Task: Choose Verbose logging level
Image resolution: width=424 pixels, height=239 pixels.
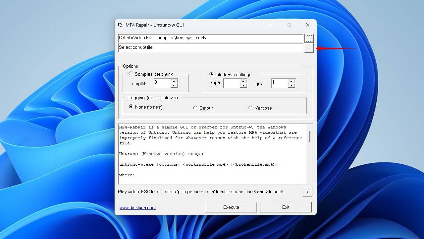Action: click(250, 108)
